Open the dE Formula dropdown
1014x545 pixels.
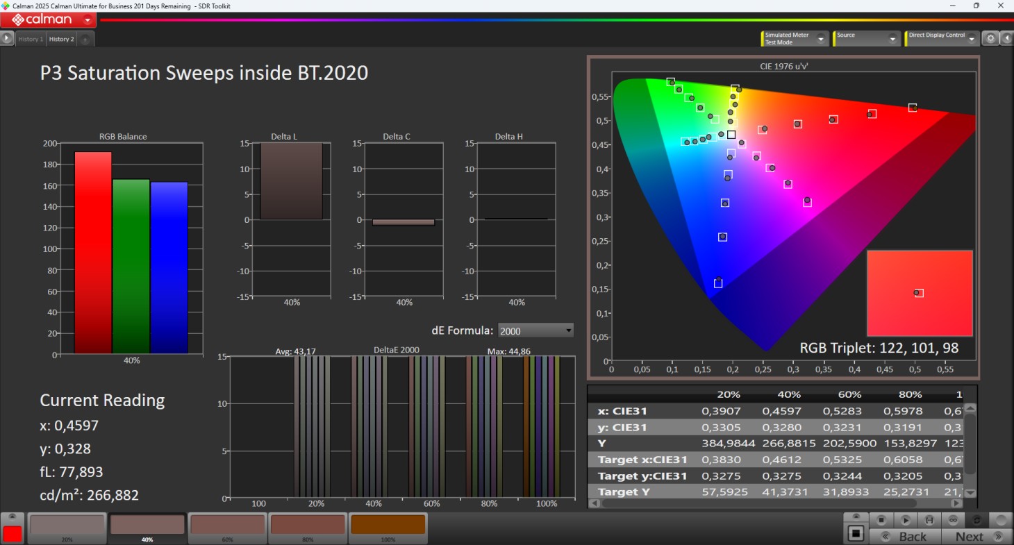[535, 331]
